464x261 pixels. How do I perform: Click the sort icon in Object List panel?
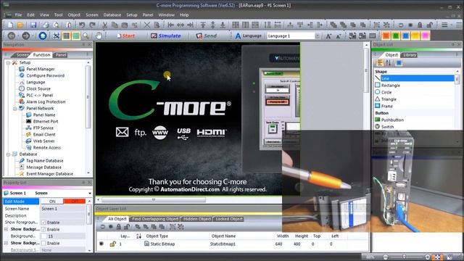tap(389, 63)
